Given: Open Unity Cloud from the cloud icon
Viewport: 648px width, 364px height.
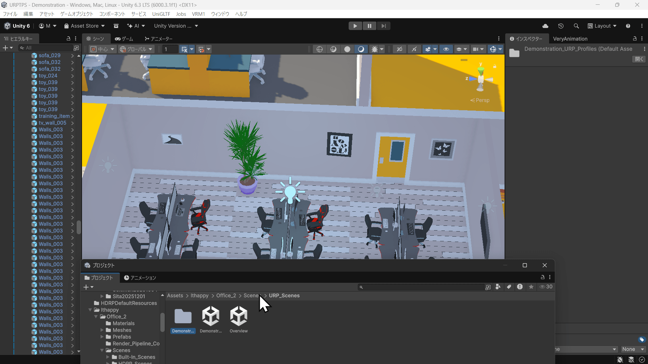Looking at the screenshot, I should [x=545, y=26].
